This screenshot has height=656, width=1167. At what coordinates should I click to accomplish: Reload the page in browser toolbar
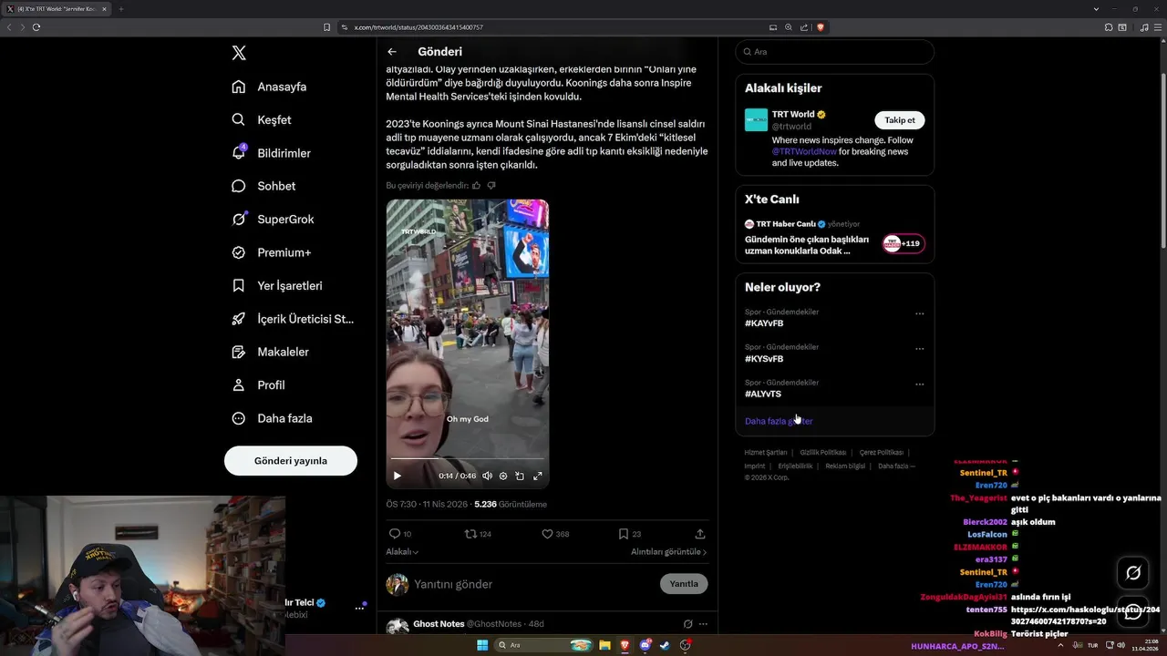tap(36, 27)
